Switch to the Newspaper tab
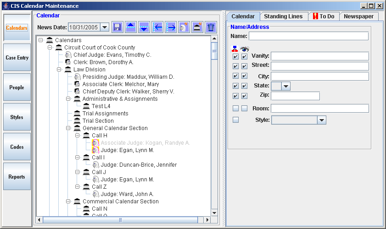Screen dimensions: 386x229 358,16
